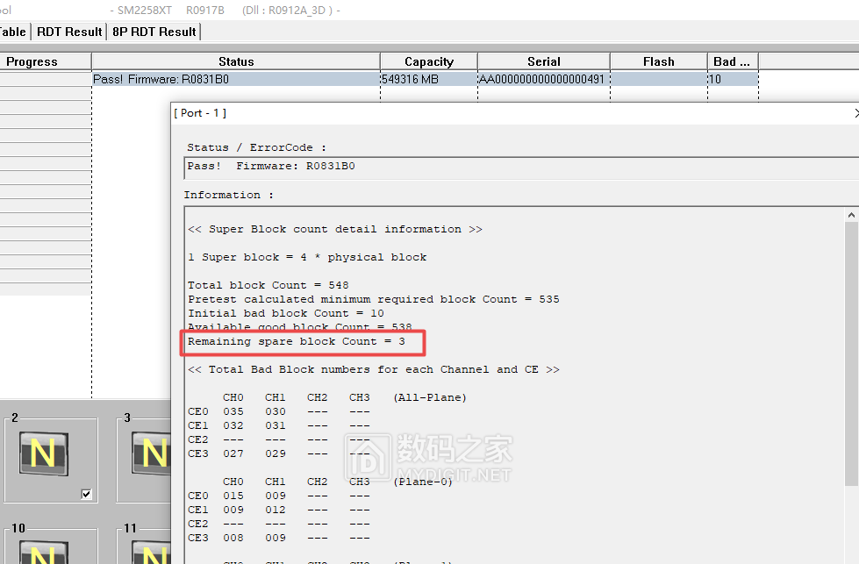Click the Information panel scrollbar thumb

click(850, 351)
